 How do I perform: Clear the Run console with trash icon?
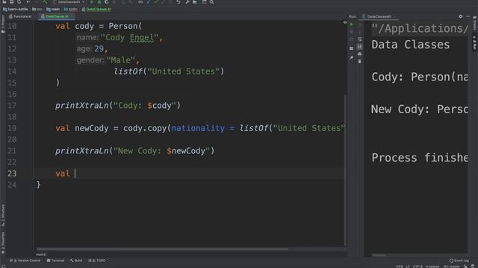click(360, 61)
